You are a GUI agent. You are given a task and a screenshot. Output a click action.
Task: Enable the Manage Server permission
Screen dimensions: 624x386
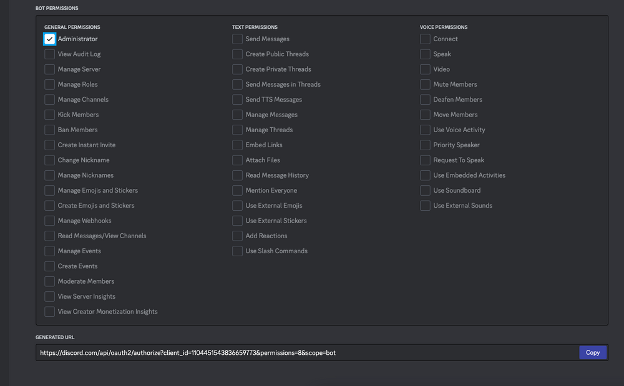tap(49, 69)
